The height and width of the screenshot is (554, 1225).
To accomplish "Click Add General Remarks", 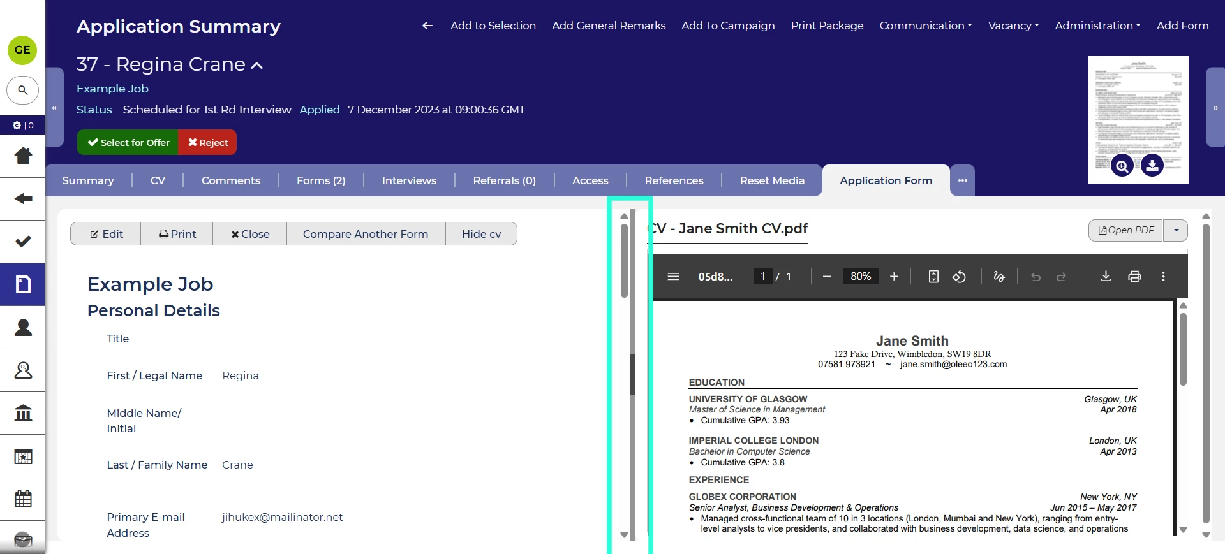I will pos(609,26).
